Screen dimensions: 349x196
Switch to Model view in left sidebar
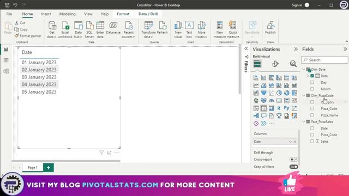coord(6,71)
